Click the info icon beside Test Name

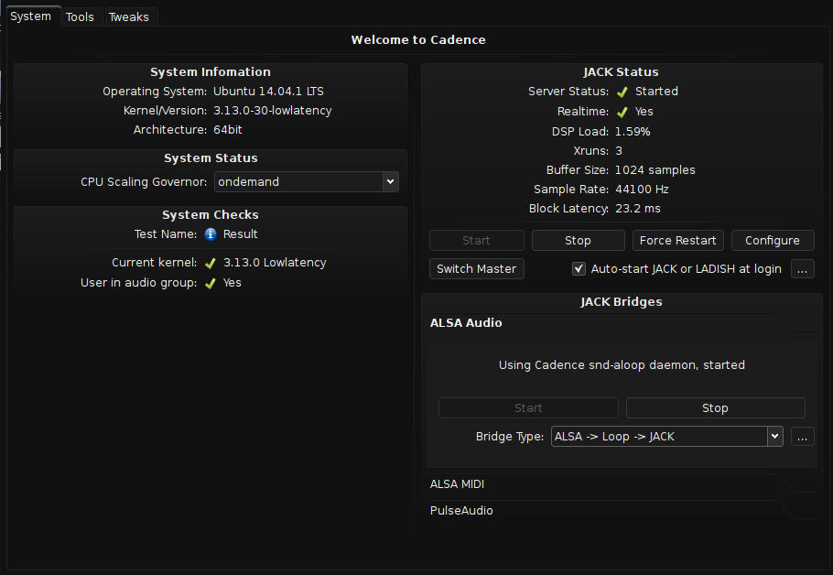coord(211,233)
